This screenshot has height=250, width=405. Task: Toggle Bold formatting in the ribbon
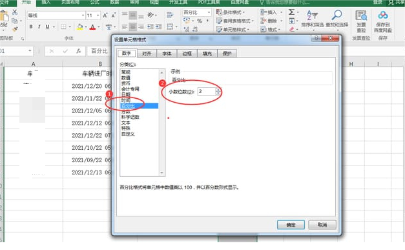(x=31, y=26)
